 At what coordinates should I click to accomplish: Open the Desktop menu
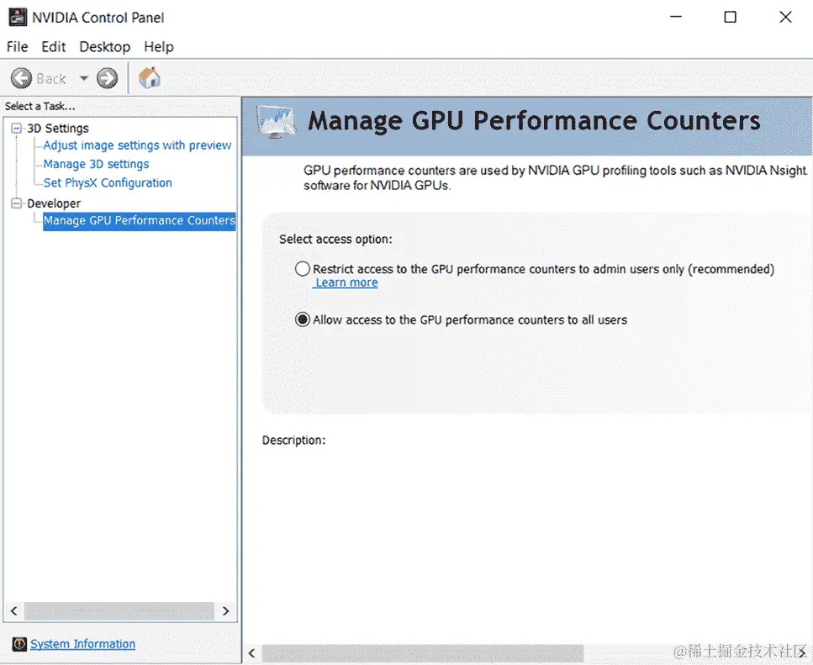point(105,46)
